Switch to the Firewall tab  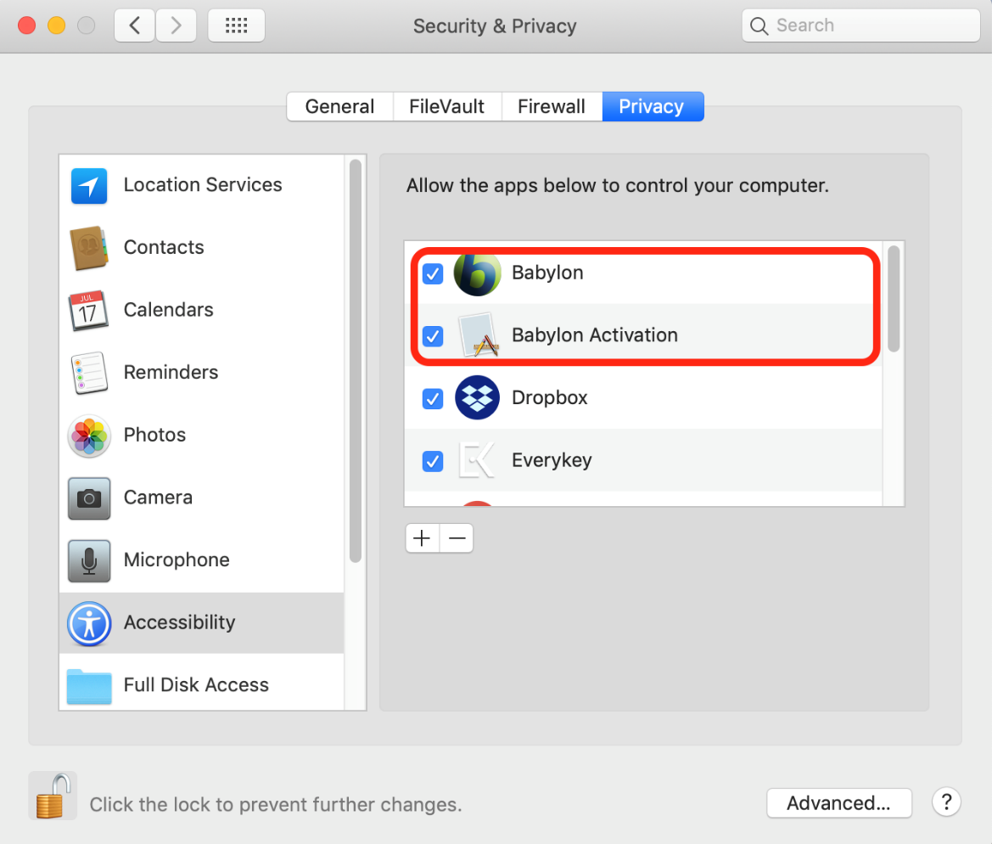point(552,106)
